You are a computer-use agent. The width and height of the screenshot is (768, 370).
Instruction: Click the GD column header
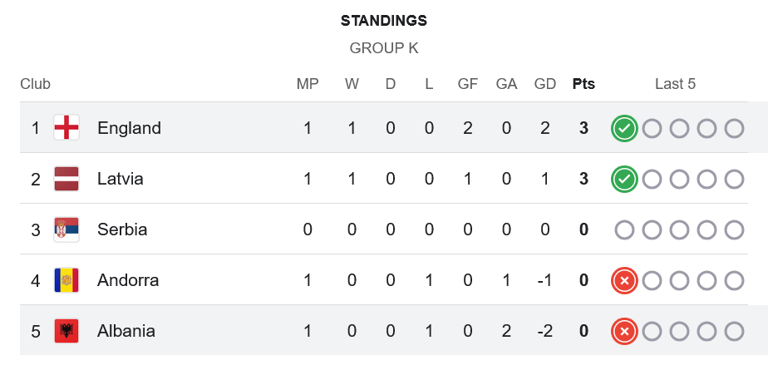(545, 84)
